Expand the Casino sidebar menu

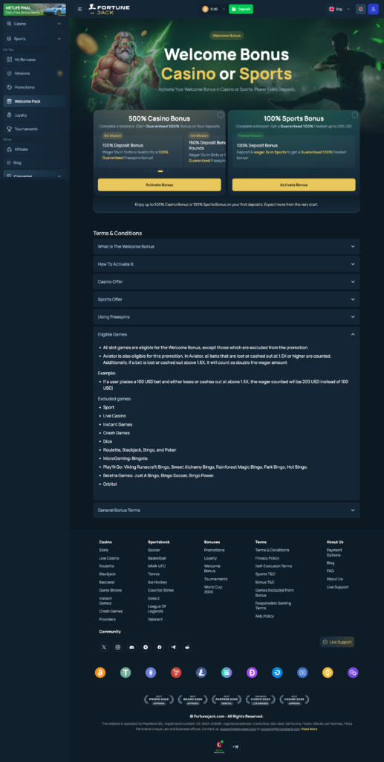pyautogui.click(x=34, y=23)
